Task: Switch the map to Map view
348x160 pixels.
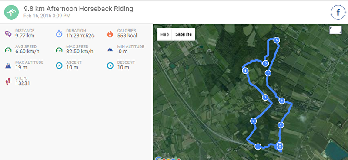Action: click(x=164, y=34)
